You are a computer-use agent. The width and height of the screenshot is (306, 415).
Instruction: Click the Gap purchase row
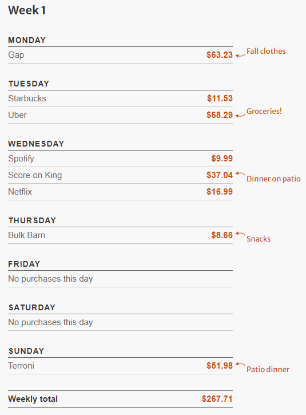(x=120, y=55)
